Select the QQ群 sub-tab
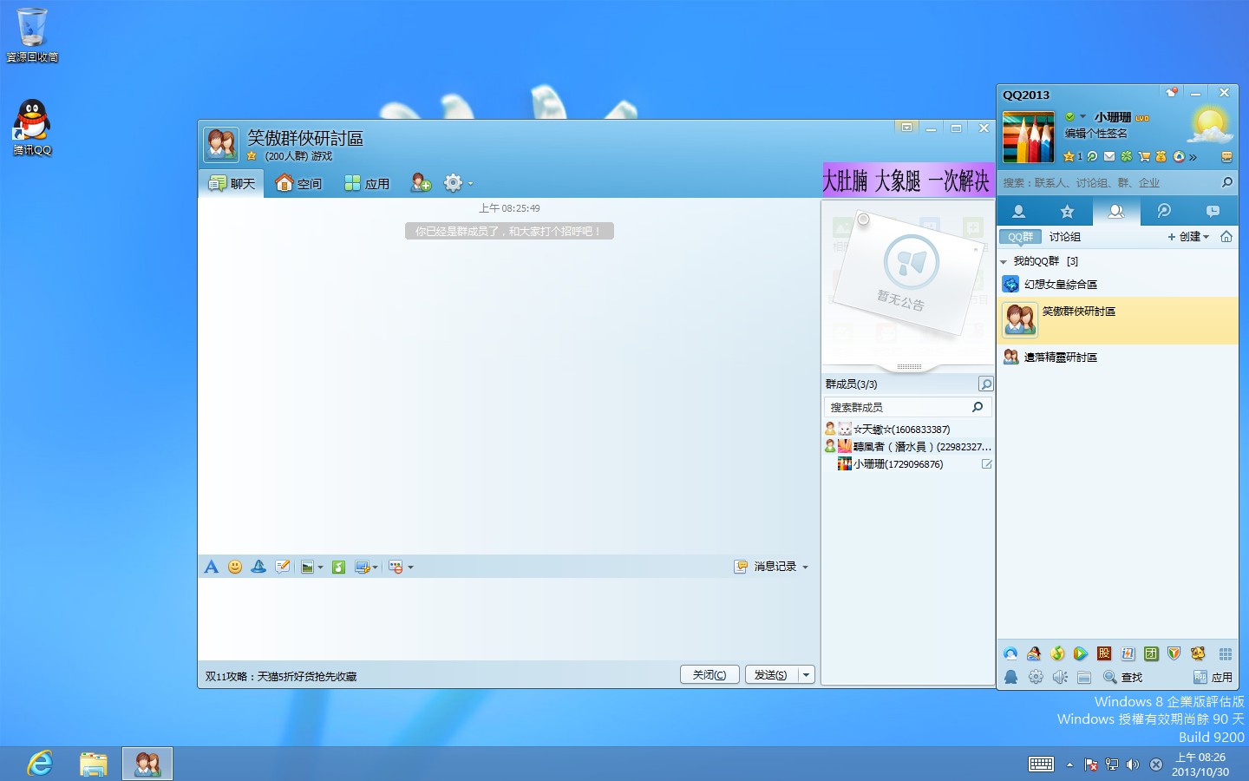1249x781 pixels. coord(1020,236)
